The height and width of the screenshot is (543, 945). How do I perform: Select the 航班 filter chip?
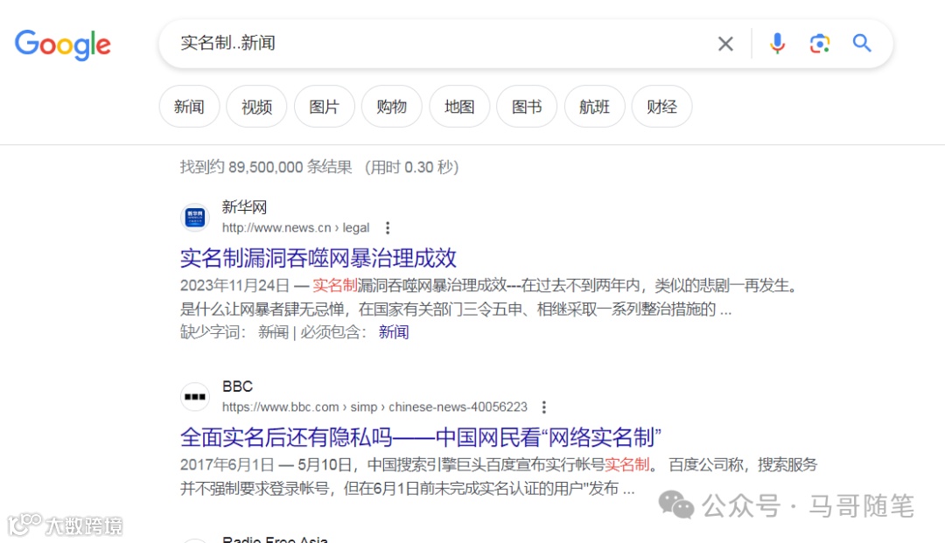pyautogui.click(x=594, y=107)
